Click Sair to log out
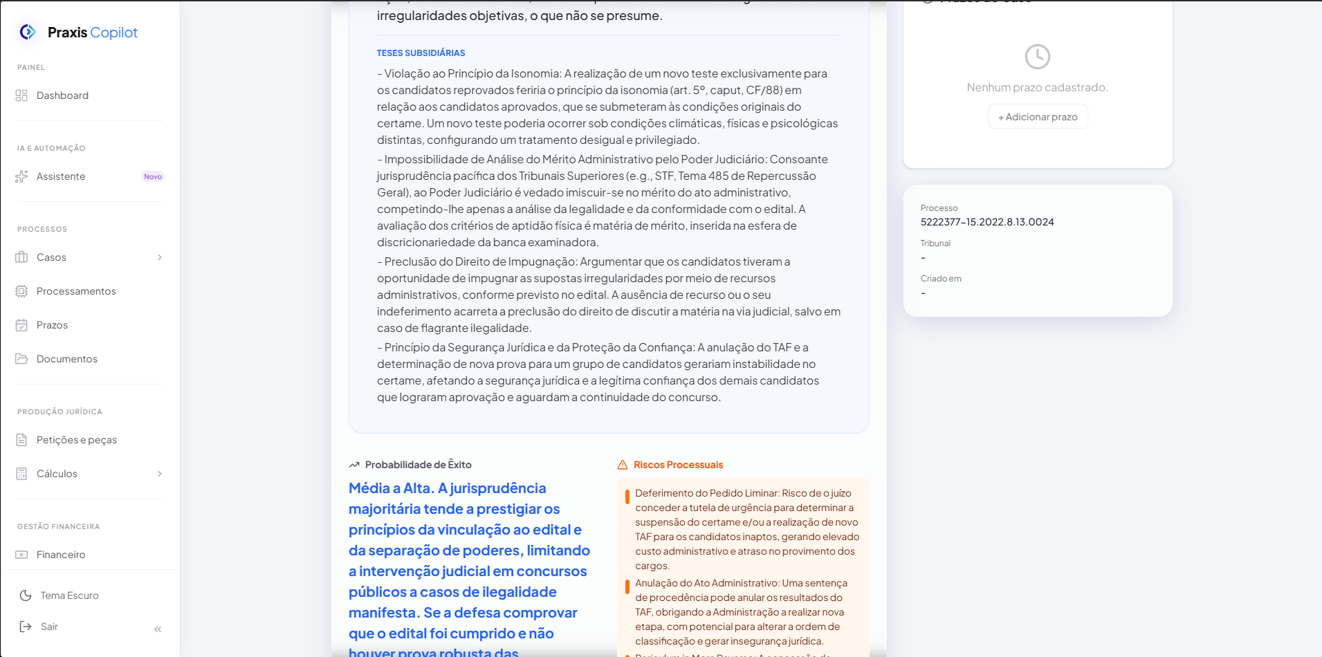The width and height of the screenshot is (1322, 657). [48, 626]
